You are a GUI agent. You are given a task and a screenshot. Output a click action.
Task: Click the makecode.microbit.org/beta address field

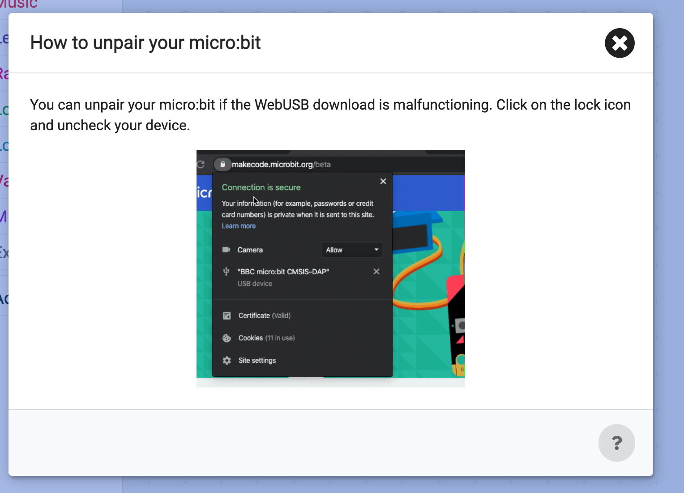281,164
